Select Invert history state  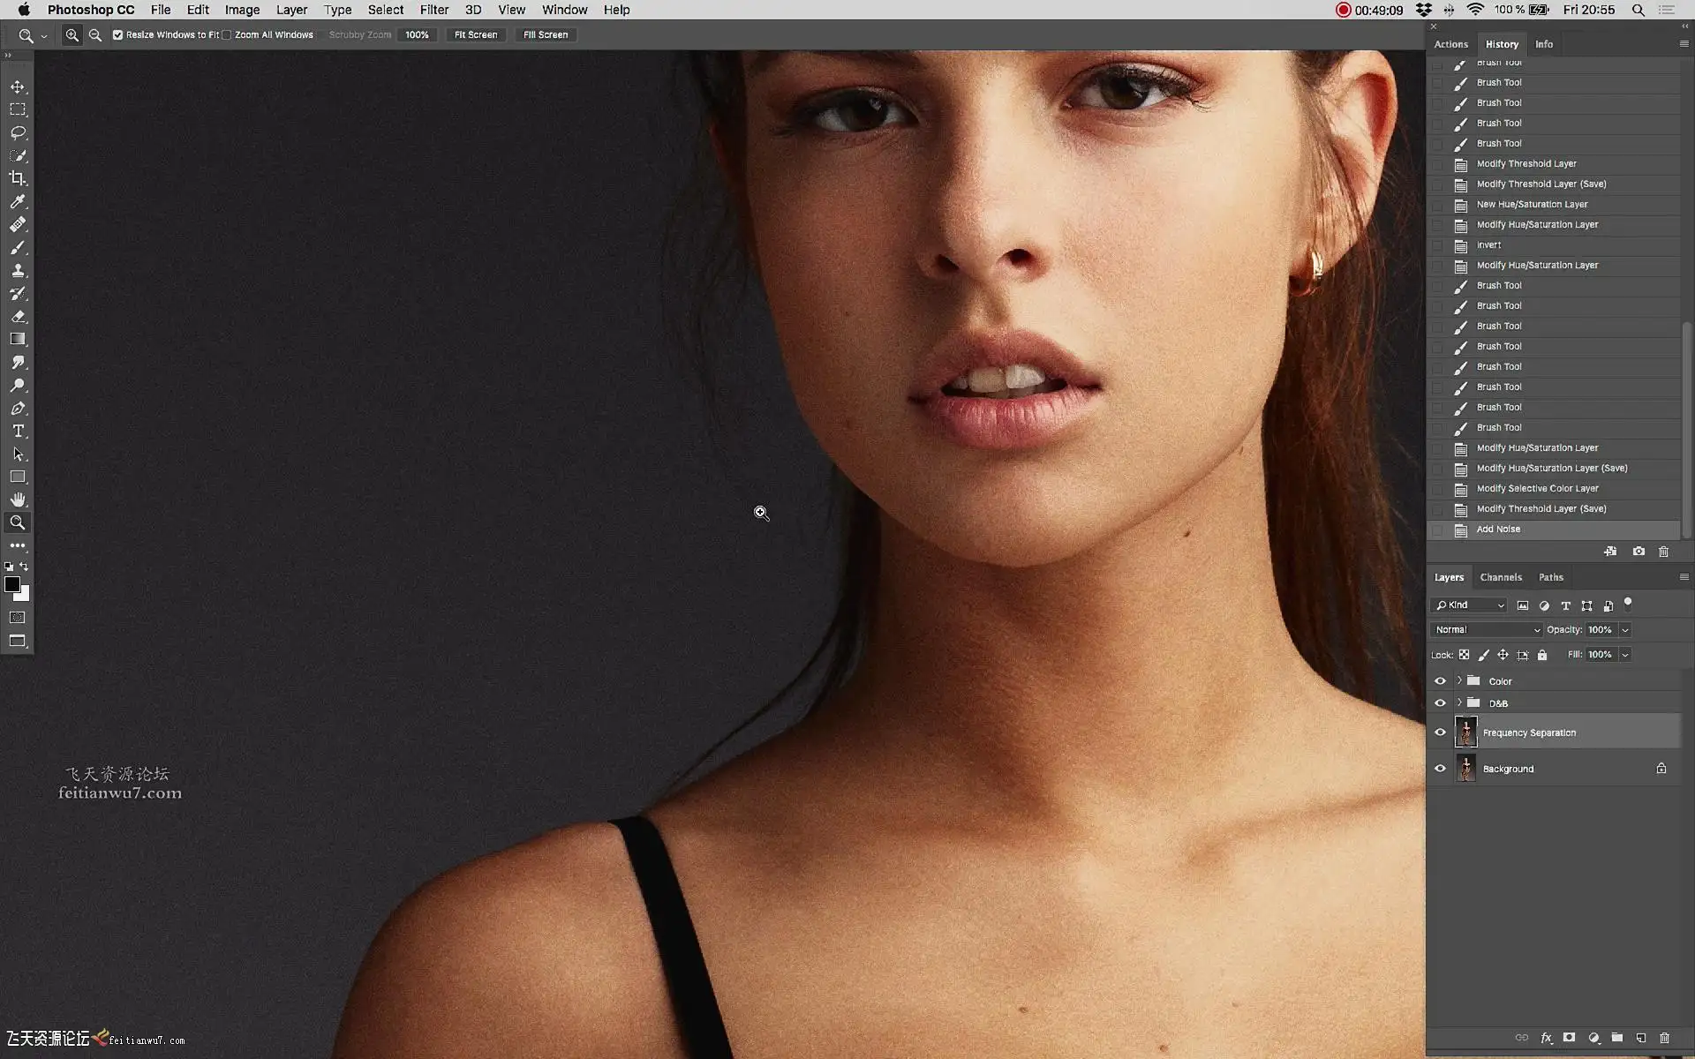[1554, 245]
